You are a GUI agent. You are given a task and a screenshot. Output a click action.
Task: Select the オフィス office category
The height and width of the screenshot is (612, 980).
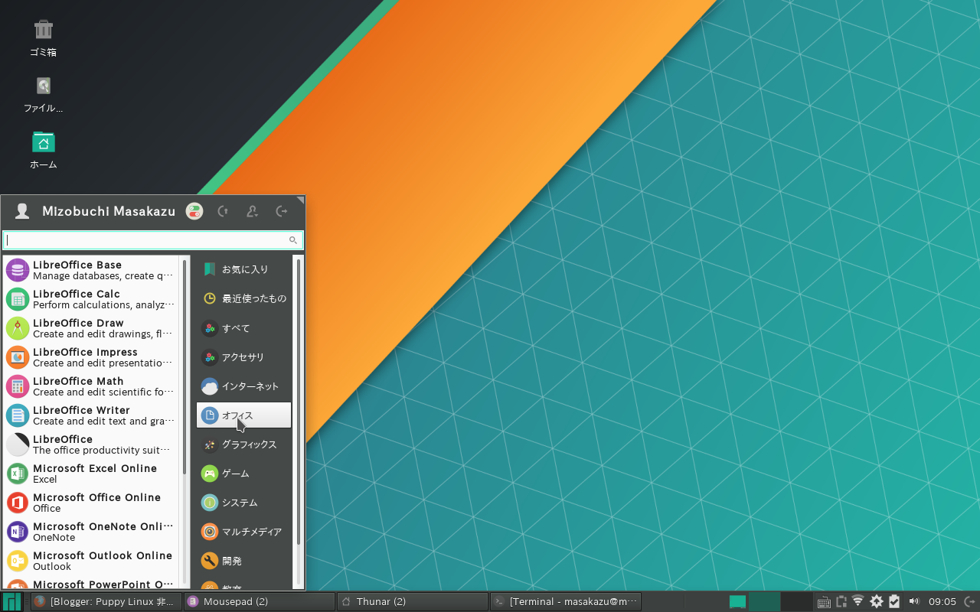click(x=243, y=415)
